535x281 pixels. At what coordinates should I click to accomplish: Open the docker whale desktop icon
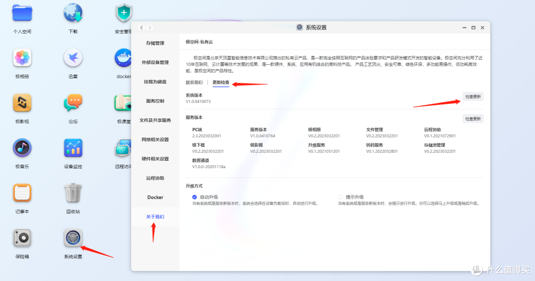coord(123,58)
